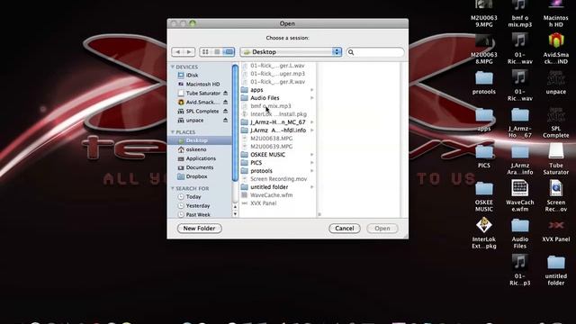576x324 pixels.
Task: Select the untitled folder on desktop
Action: (556, 271)
